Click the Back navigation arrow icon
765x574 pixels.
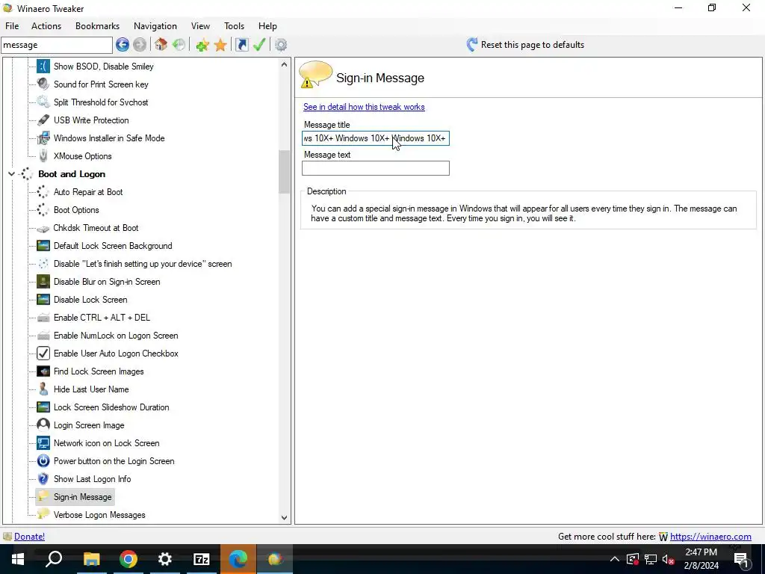[123, 45]
